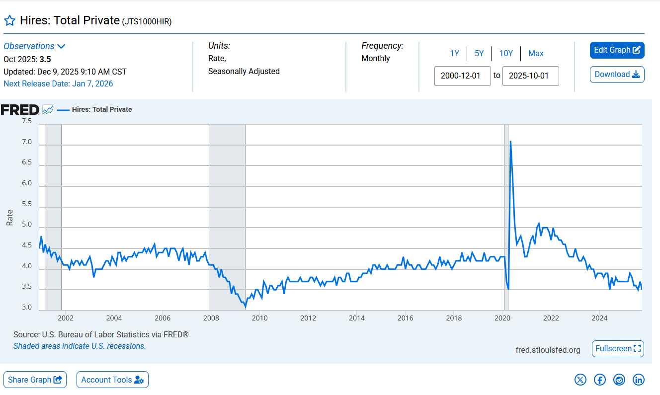The width and height of the screenshot is (660, 395).
Task: Share on X (Twitter) icon
Action: click(580, 380)
